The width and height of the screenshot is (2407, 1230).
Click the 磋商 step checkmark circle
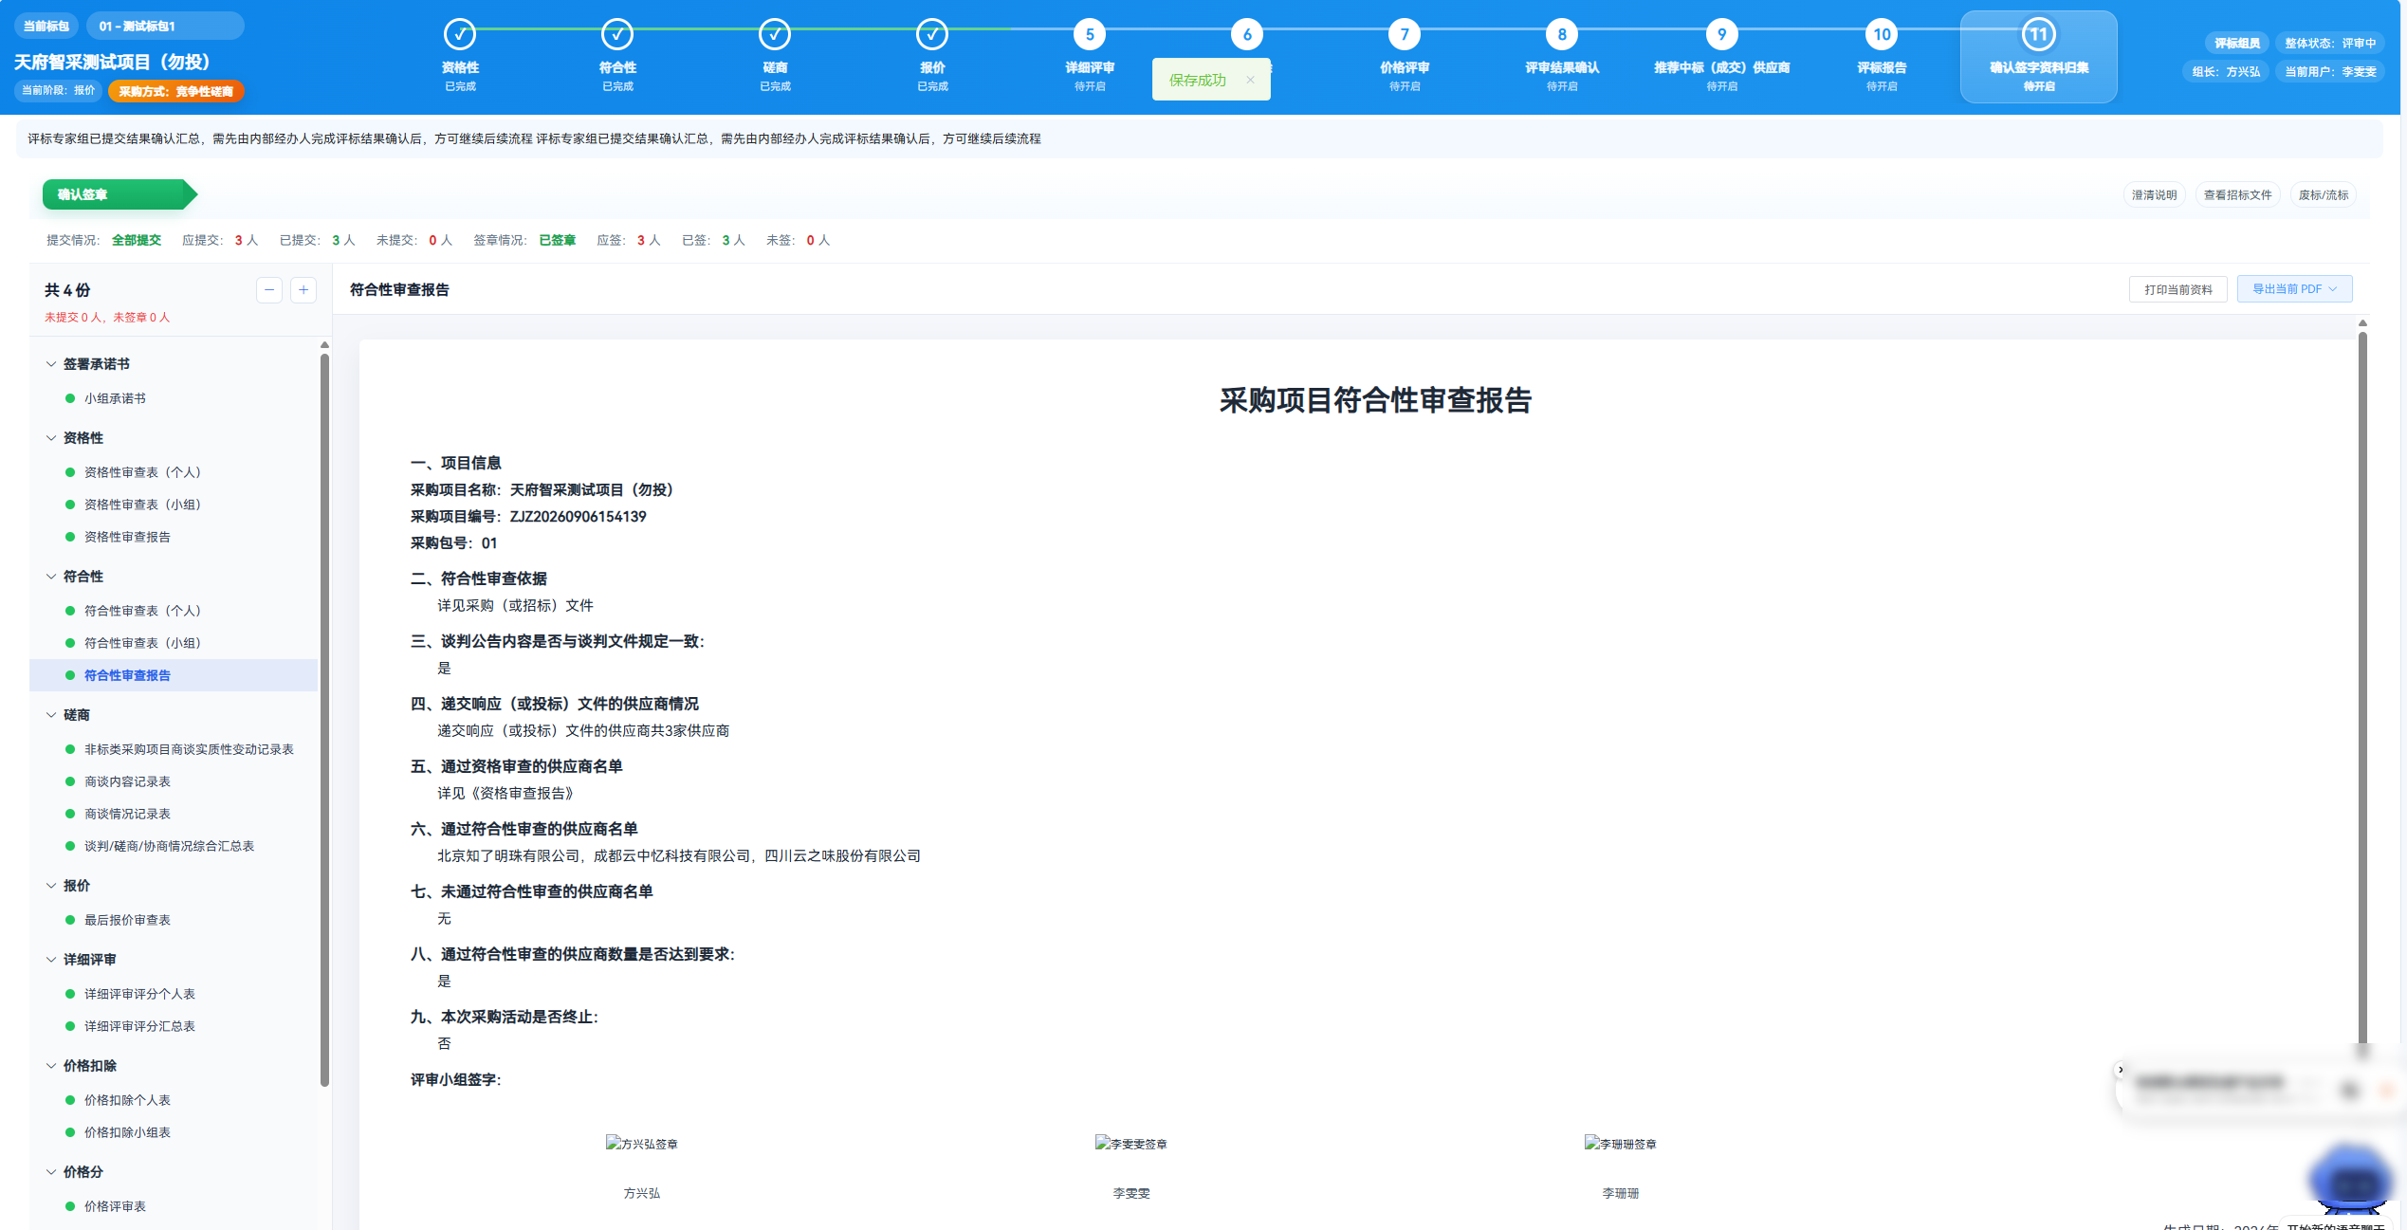tap(775, 35)
